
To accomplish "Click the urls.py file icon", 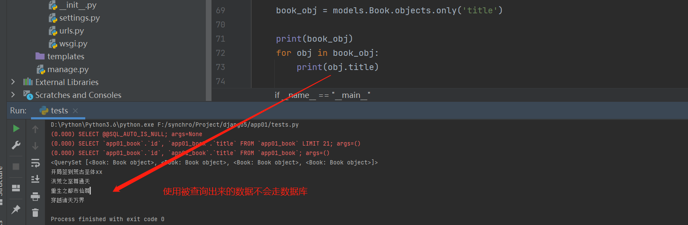I will [x=53, y=31].
